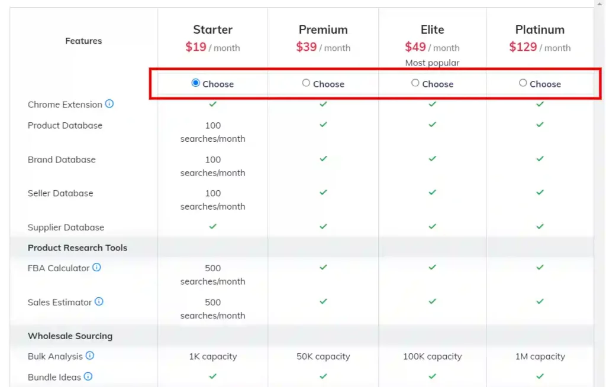The image size is (606, 387).
Task: Click the Chrome Extension checkmark under Platinum
Action: 540,104
